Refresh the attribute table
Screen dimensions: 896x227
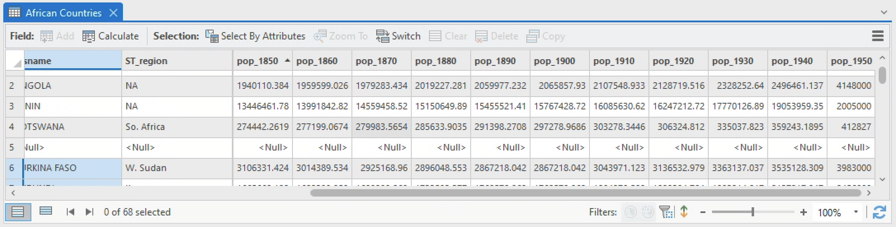click(x=879, y=212)
